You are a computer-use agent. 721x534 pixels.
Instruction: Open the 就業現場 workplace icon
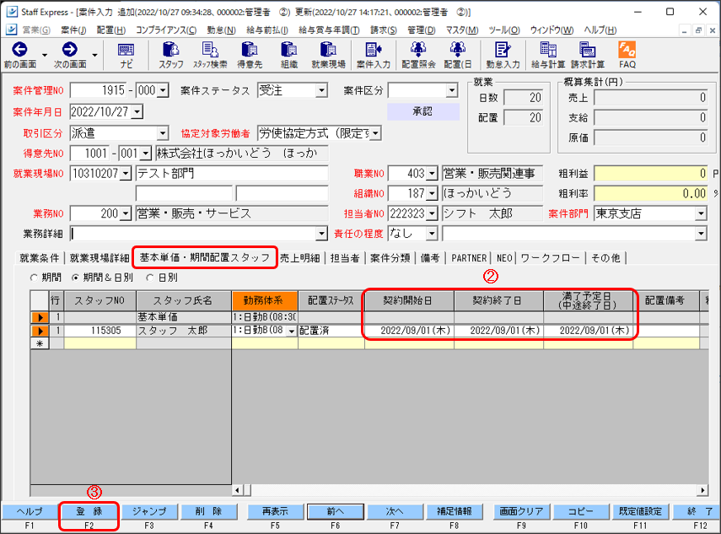(328, 55)
